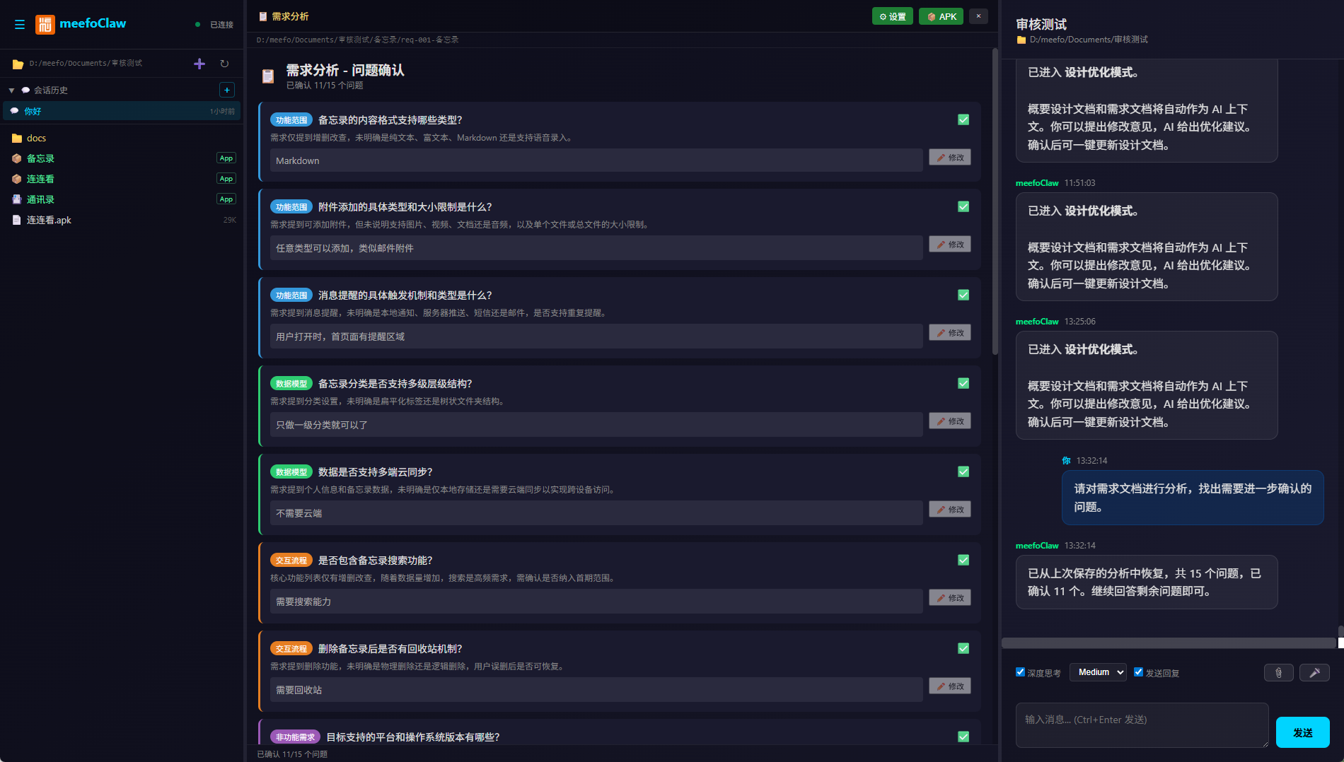
Task: Click 修改 for the 回收站机制 question
Action: pyautogui.click(x=950, y=686)
